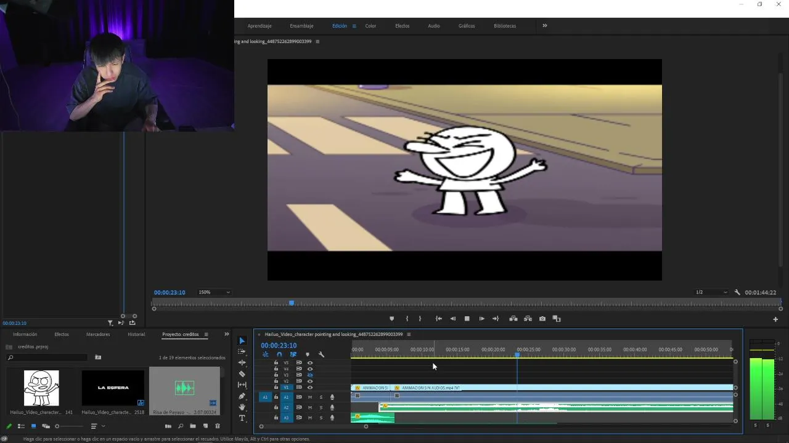Click New Item icon in Project panel

click(205, 426)
